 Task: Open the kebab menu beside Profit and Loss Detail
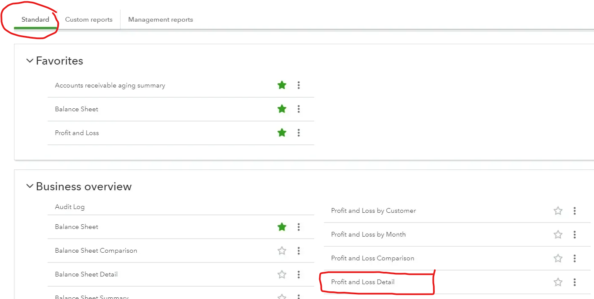pos(574,282)
